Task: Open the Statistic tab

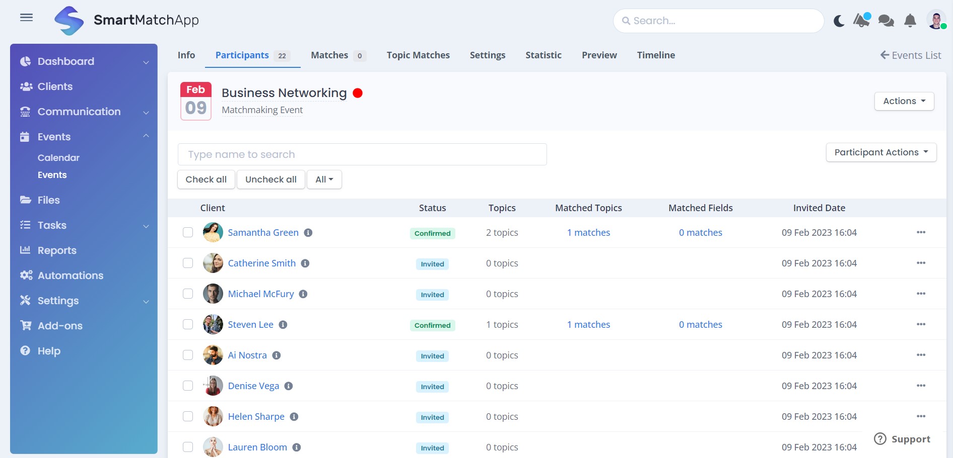Action: coord(543,55)
